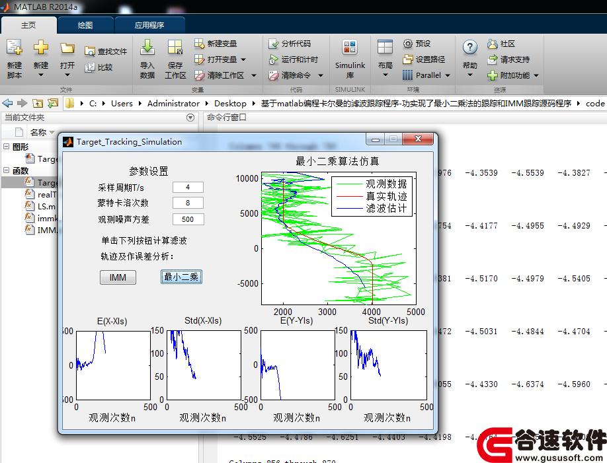Expand the Help (帮助) dropdown arrow
This screenshot has width=607, height=463.
470,75
